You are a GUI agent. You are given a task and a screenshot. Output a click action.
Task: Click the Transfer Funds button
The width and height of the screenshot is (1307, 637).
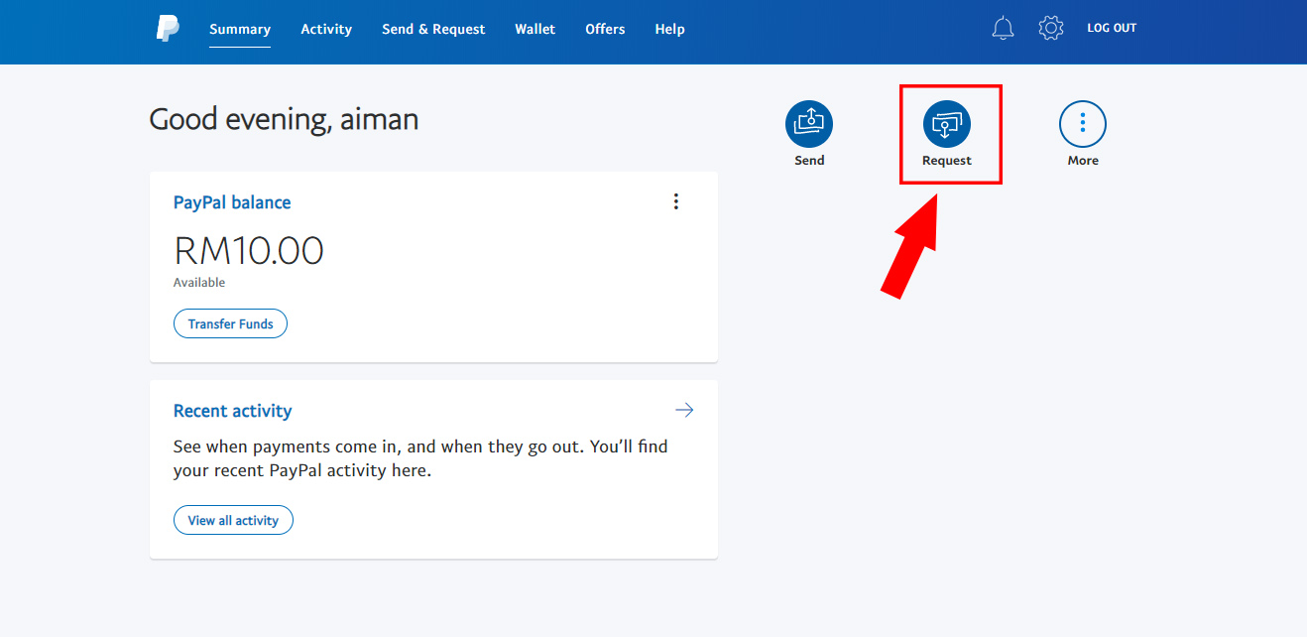[230, 323]
